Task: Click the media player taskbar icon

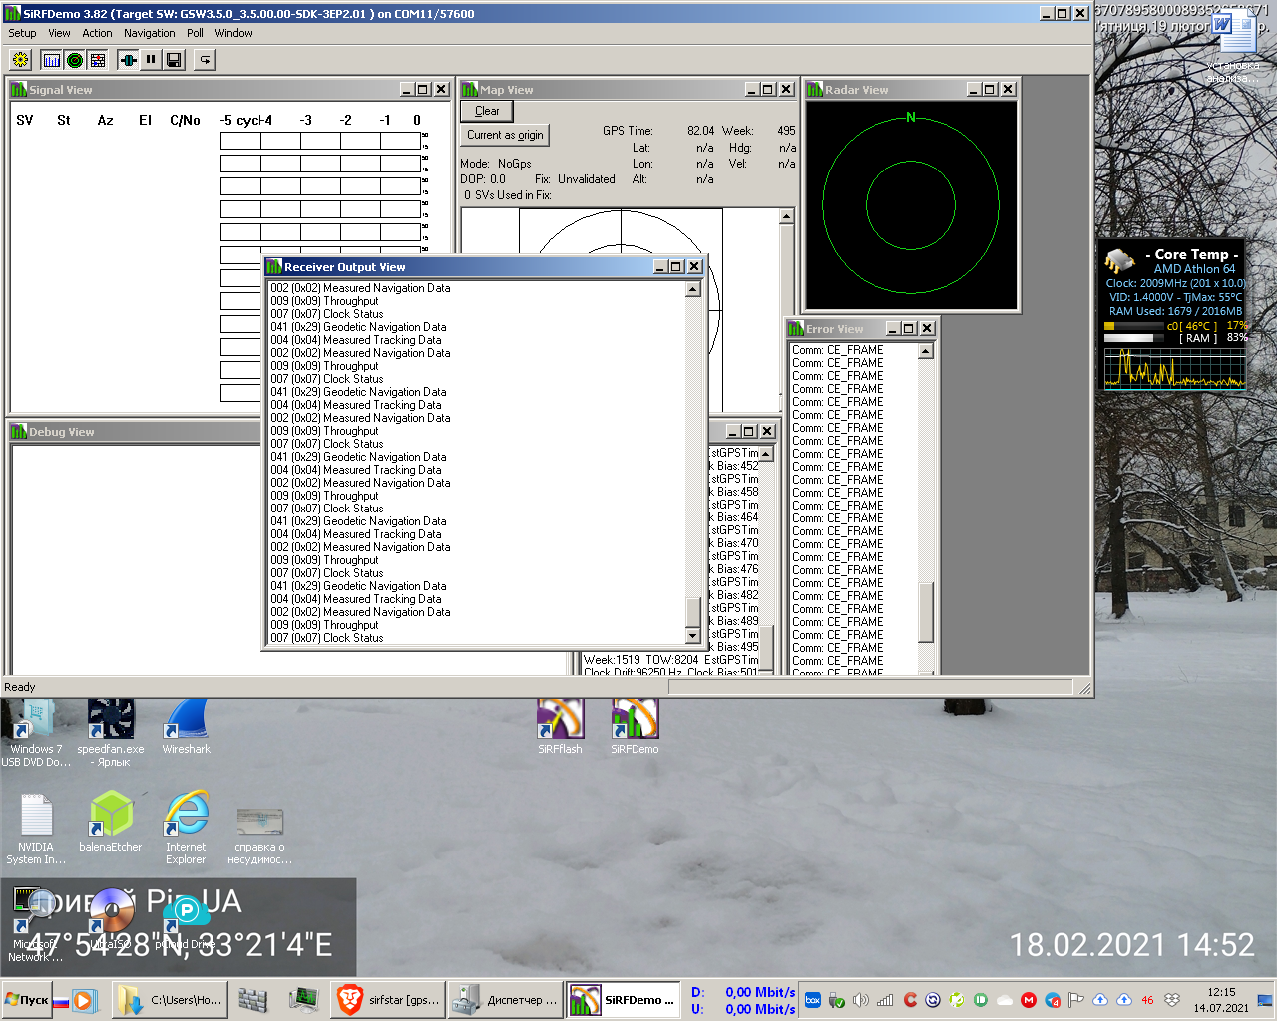Action: click(84, 1000)
